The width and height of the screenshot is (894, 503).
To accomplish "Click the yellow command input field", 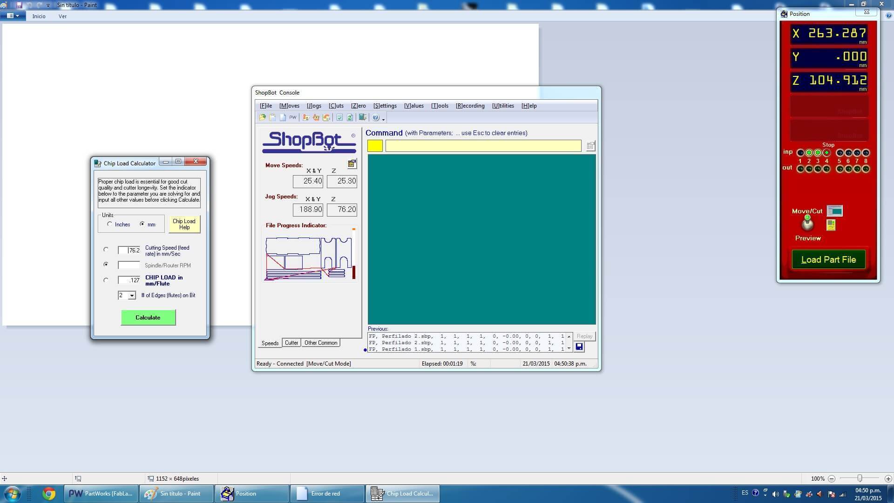I will click(483, 146).
